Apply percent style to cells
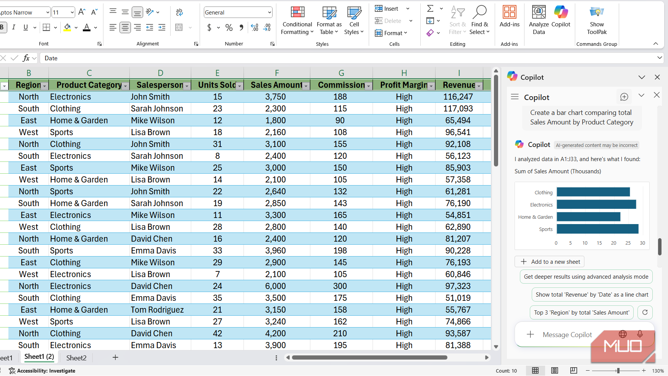Image resolution: width=668 pixels, height=376 pixels. tap(229, 27)
